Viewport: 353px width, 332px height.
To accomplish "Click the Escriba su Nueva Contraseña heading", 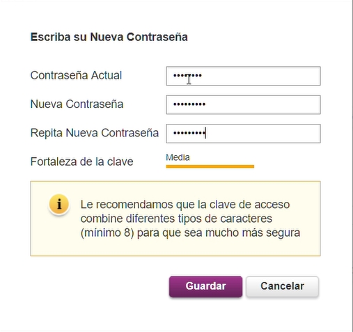I will (x=109, y=37).
